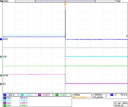
Task: Select the channel 4 5VSB ground marker
Action: pos(1,75)
